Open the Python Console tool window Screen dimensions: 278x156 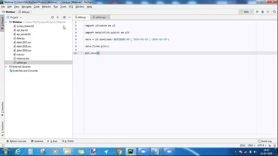point(17,141)
